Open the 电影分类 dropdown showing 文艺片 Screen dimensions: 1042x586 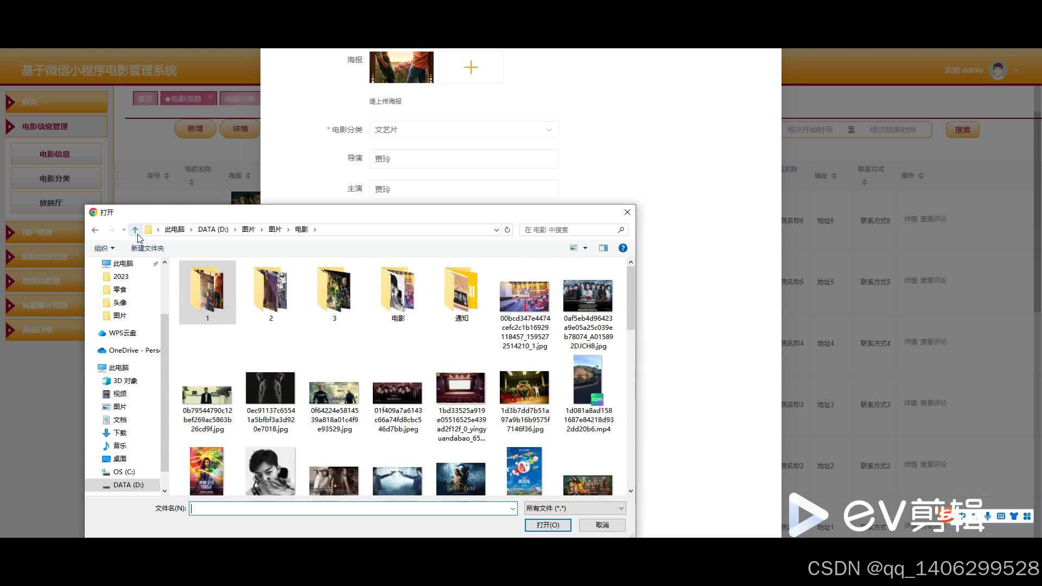point(463,130)
